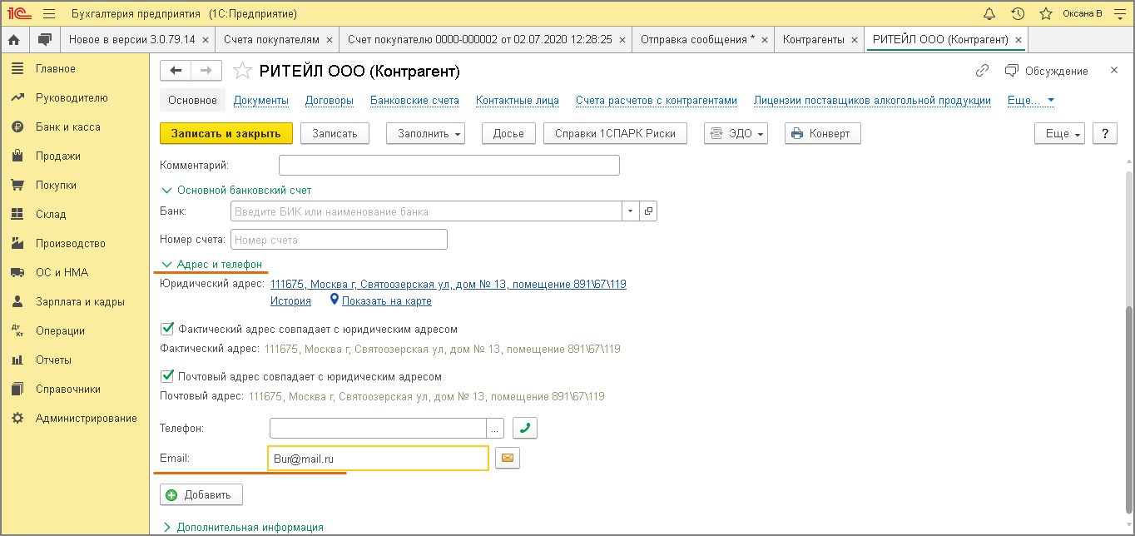The width and height of the screenshot is (1135, 536).
Task: Click Записать и закрыть button
Action: pos(226,133)
